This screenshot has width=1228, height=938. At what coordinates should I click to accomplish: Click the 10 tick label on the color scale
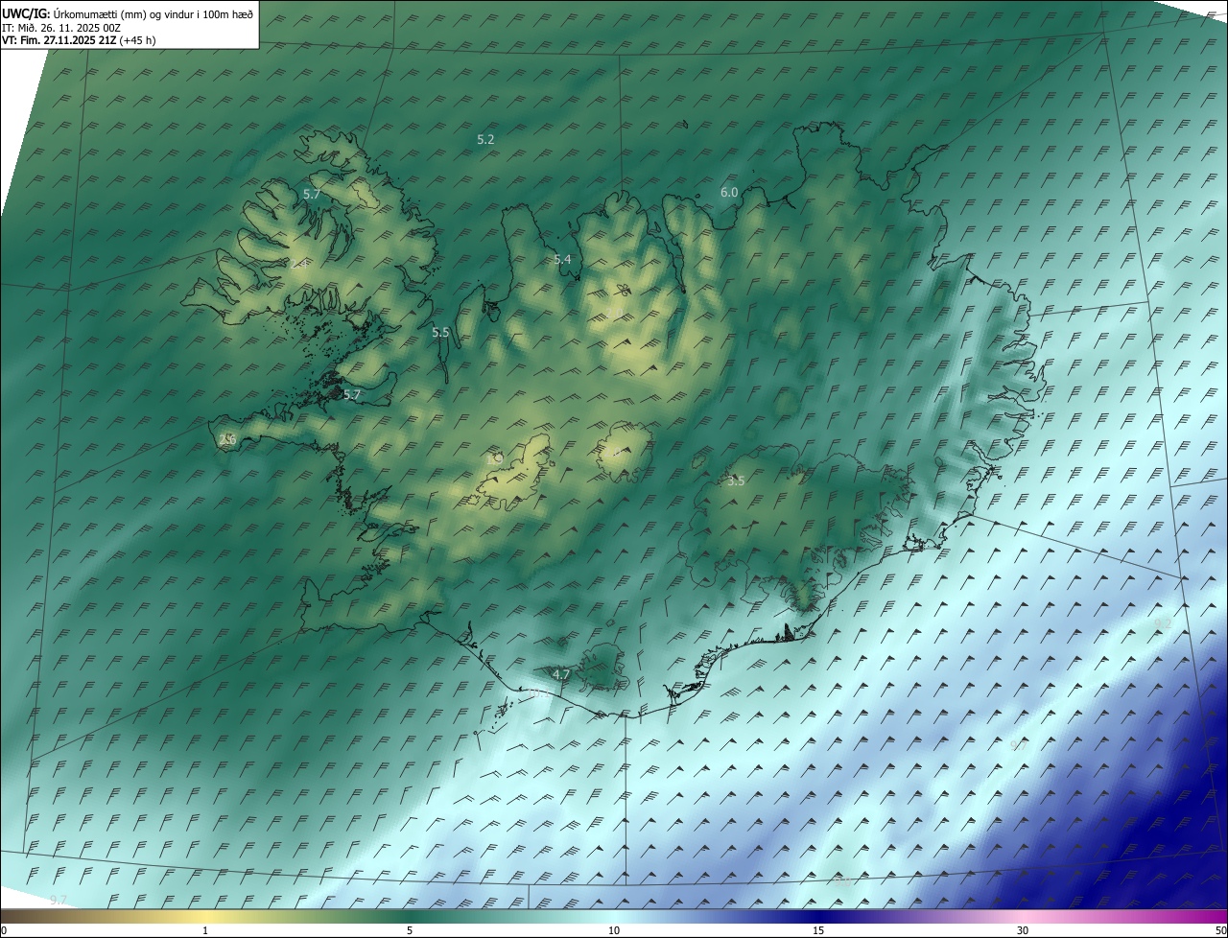(x=614, y=930)
